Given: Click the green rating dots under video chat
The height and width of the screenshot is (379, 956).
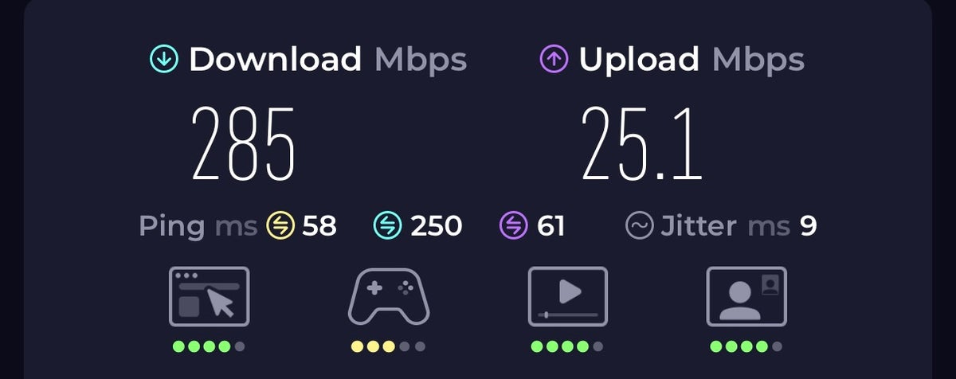Looking at the screenshot, I should coord(747,346).
